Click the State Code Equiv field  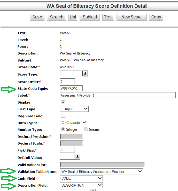click(x=71, y=88)
